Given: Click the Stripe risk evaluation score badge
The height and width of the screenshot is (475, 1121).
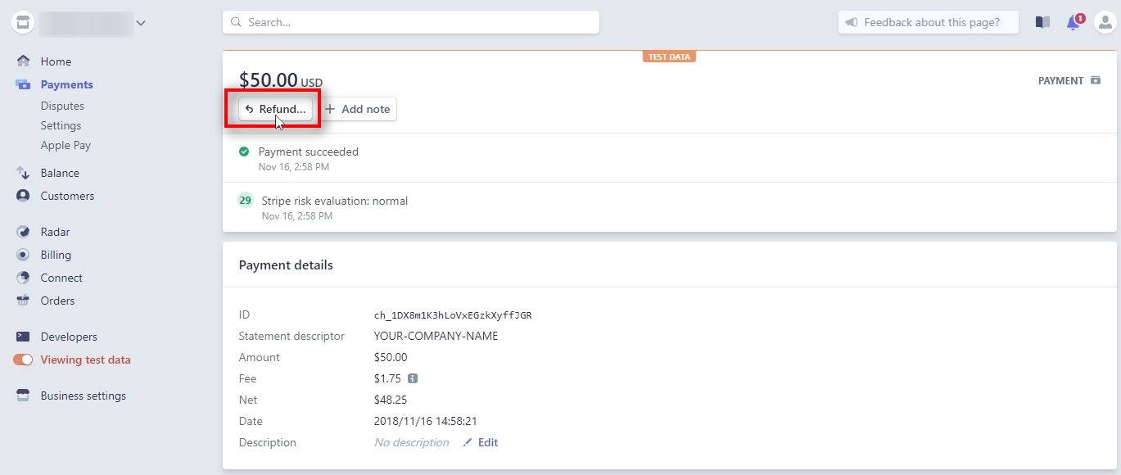Looking at the screenshot, I should click(x=245, y=200).
